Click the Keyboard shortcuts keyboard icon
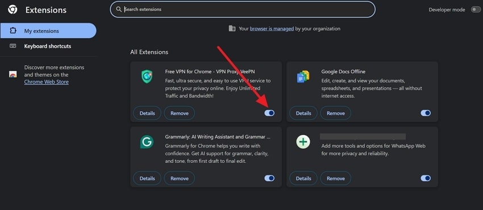This screenshot has height=210, width=483. coord(13,46)
